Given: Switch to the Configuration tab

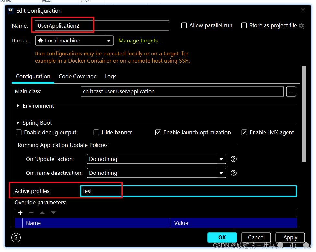Looking at the screenshot, I should point(33,76).
